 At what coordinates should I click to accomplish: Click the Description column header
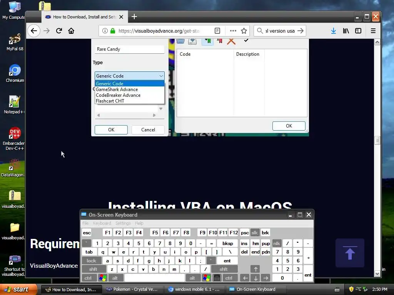click(249, 54)
